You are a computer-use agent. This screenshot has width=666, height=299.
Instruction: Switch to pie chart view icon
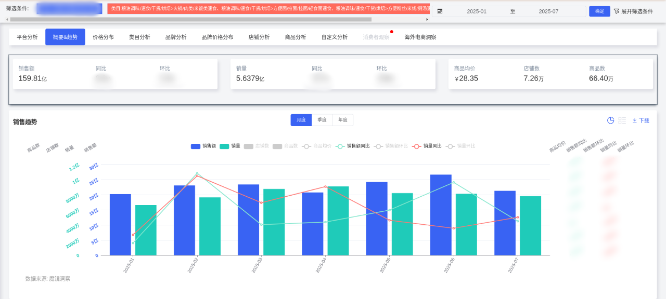click(610, 120)
